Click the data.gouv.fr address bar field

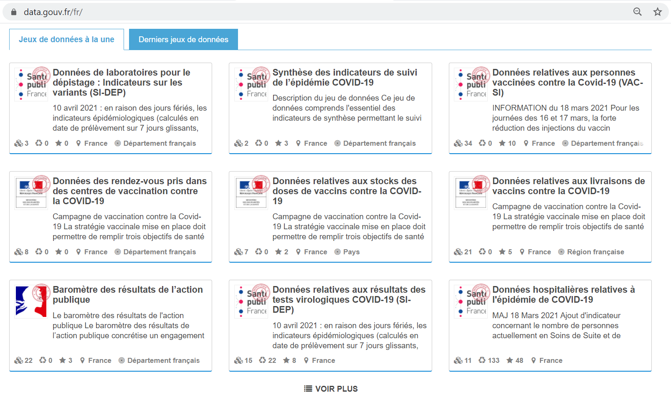[x=292, y=12]
